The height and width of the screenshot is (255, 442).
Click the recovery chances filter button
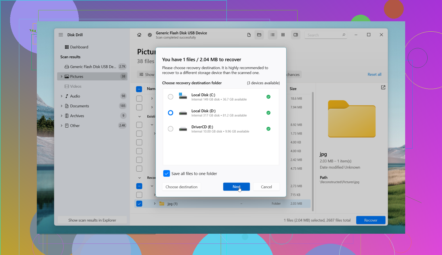click(x=294, y=74)
